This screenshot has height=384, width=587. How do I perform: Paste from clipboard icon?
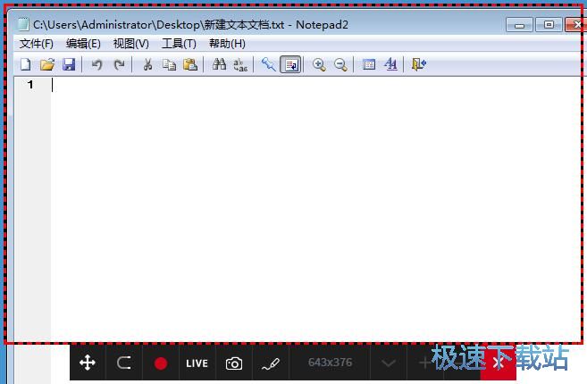point(190,64)
